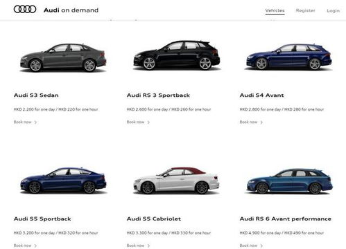
Task: Book the Audi RS 3 Sportback now
Action: click(135, 122)
